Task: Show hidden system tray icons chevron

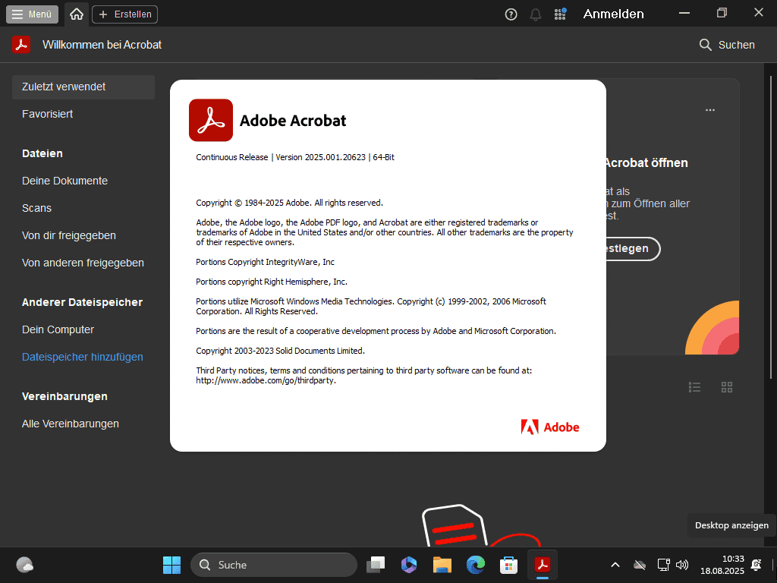Action: (615, 565)
